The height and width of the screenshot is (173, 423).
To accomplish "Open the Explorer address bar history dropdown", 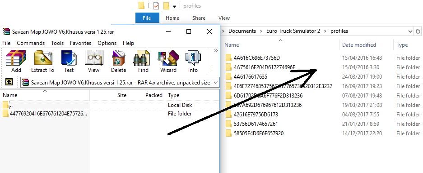I will (410, 31).
